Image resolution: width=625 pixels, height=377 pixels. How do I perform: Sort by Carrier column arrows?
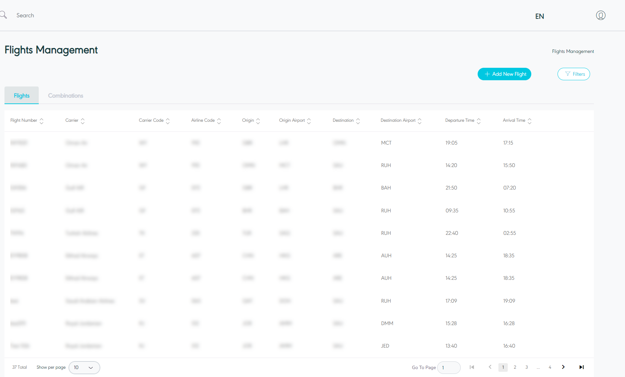(x=83, y=121)
